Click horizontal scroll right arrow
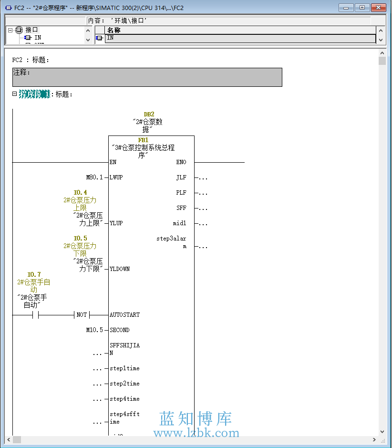Image resolution: width=392 pixels, height=448 pixels. point(374,440)
